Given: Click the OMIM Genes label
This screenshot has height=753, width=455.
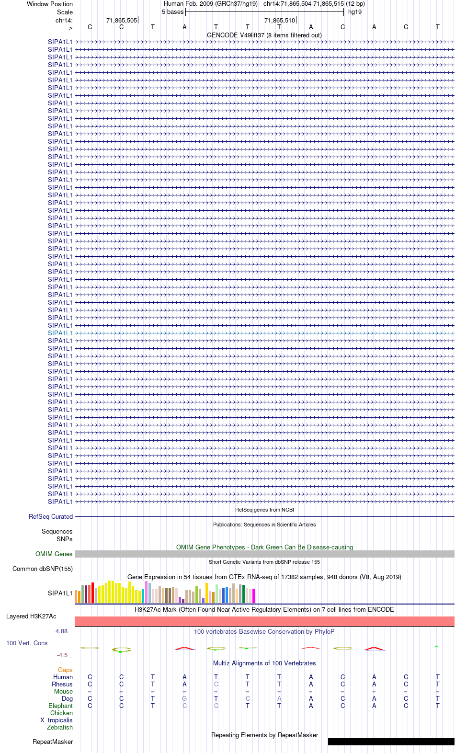Looking at the screenshot, I should [x=54, y=554].
